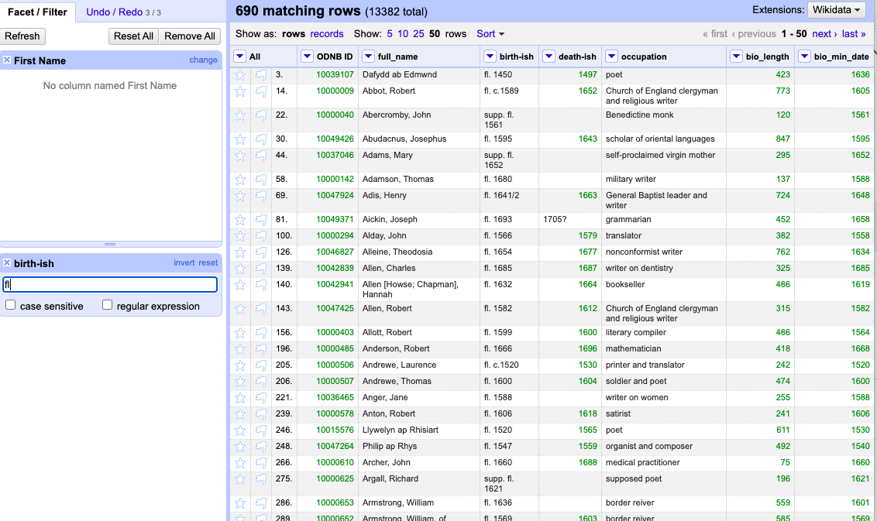Image resolution: width=877 pixels, height=521 pixels.
Task: Invert the birth-ish filter
Action: coord(184,262)
